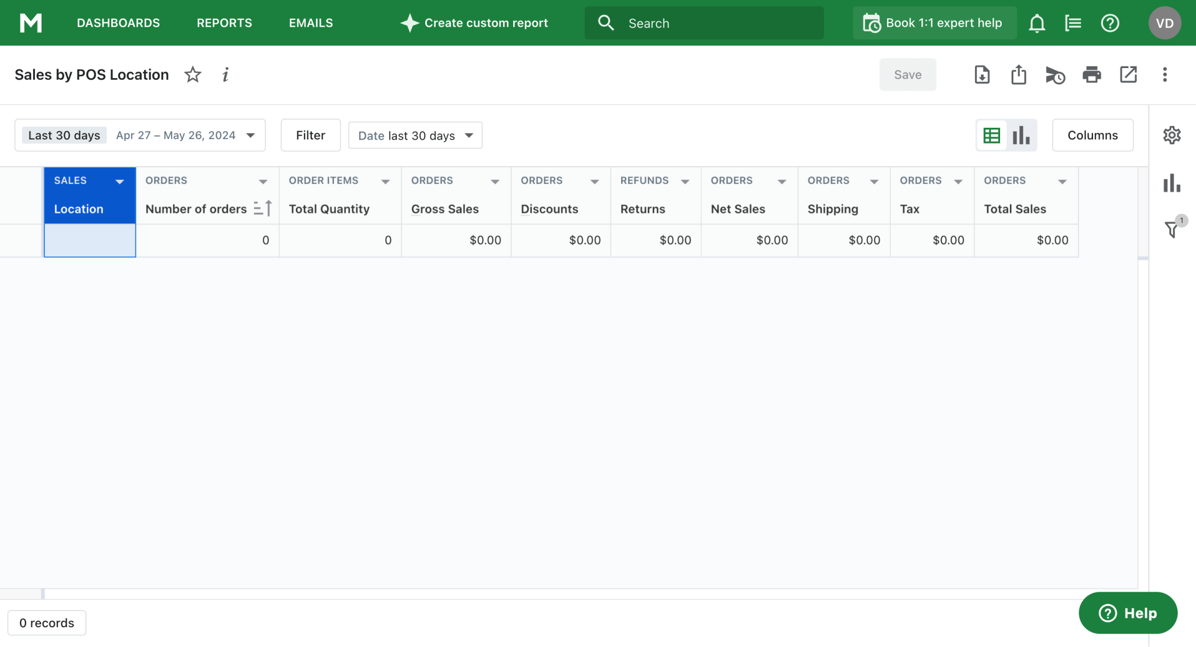Print the report via printer icon
The image size is (1196, 647).
[x=1091, y=75]
